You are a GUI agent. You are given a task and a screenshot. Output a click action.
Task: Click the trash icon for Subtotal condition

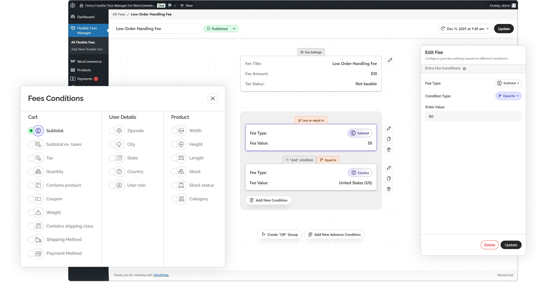point(389,149)
